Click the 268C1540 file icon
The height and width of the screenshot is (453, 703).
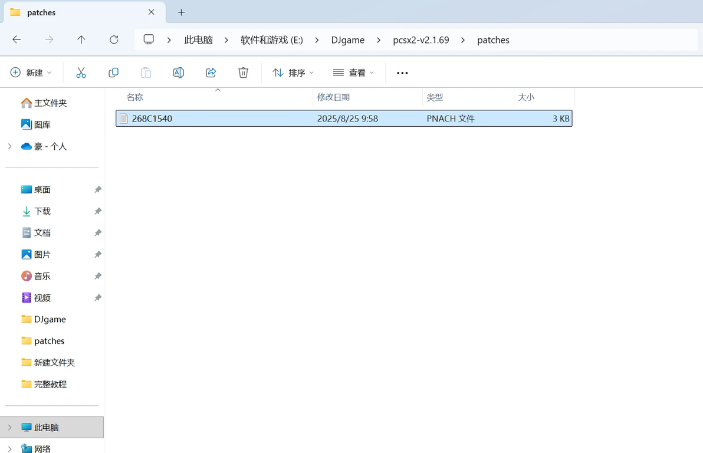124,119
